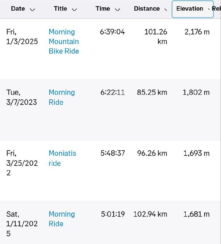
Task: Click the chevron next to the Date header
Action: 33,10
